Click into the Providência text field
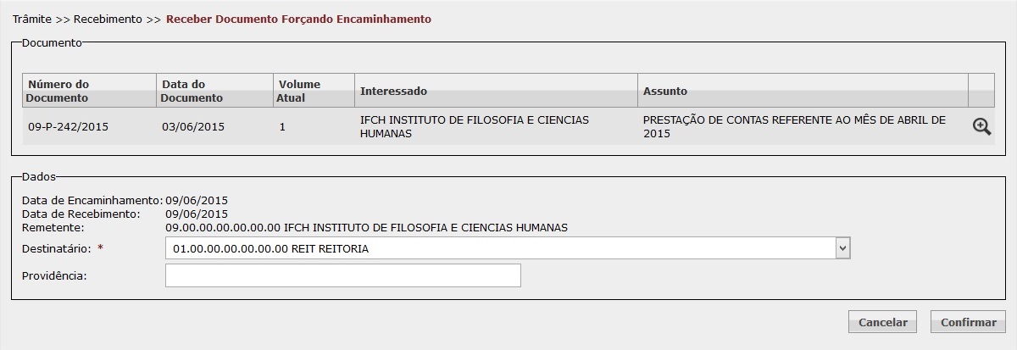This screenshot has height=350, width=1017. pos(343,276)
